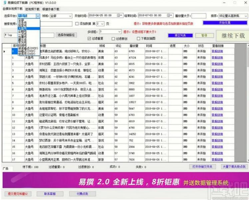Screen dimensions: 249x200
Task: Click the 大鱼号 cell in row 3
Action: [31, 70]
